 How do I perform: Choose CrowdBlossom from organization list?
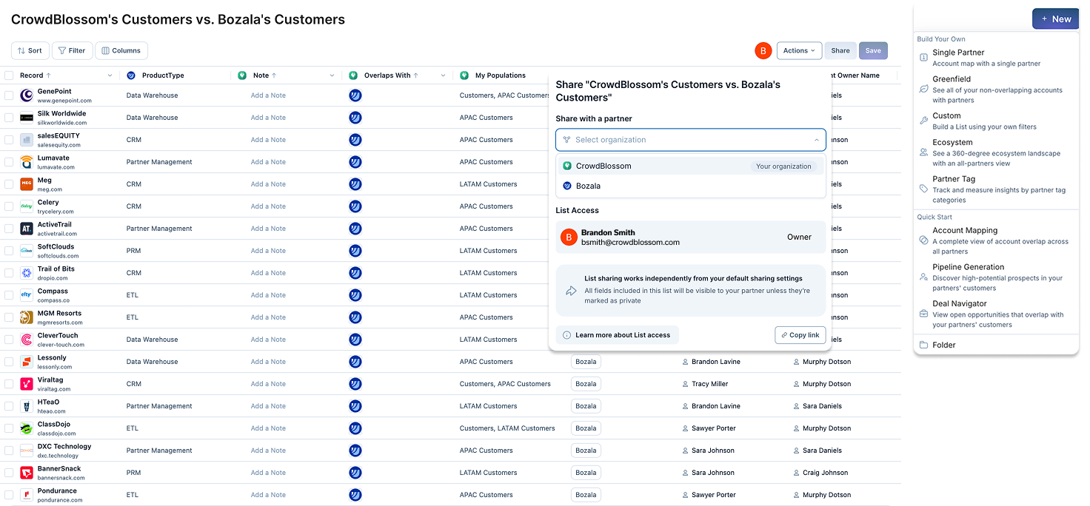point(690,166)
